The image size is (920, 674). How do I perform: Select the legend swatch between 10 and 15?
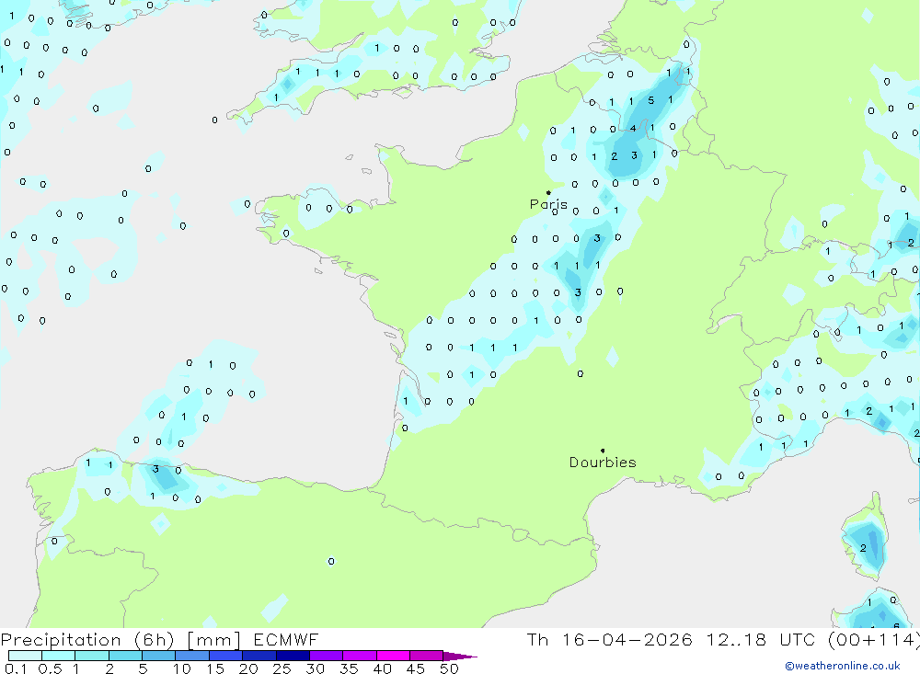click(192, 656)
